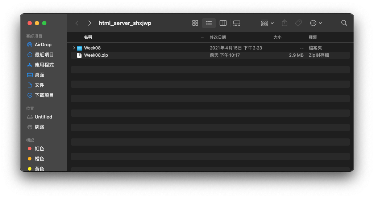Open 下載項目 (Downloads) in sidebar
This screenshot has height=198, width=374.
pos(44,95)
